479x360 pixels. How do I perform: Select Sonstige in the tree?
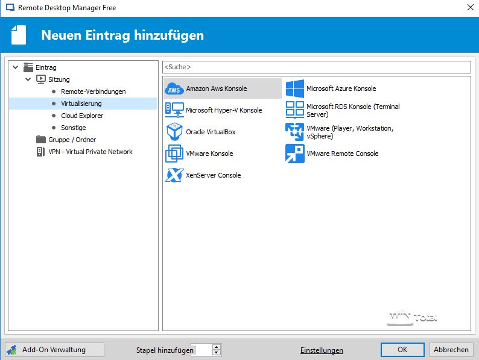(74, 128)
